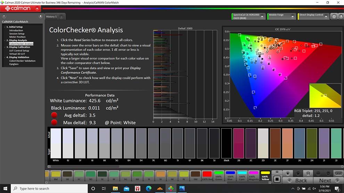Select the 9J orange patch

[161, 176]
